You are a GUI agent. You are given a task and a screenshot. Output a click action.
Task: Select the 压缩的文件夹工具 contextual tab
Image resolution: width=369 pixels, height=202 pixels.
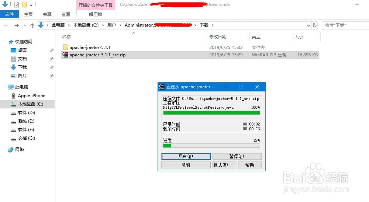point(96,5)
